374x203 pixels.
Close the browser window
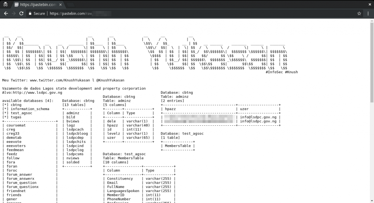370,4
